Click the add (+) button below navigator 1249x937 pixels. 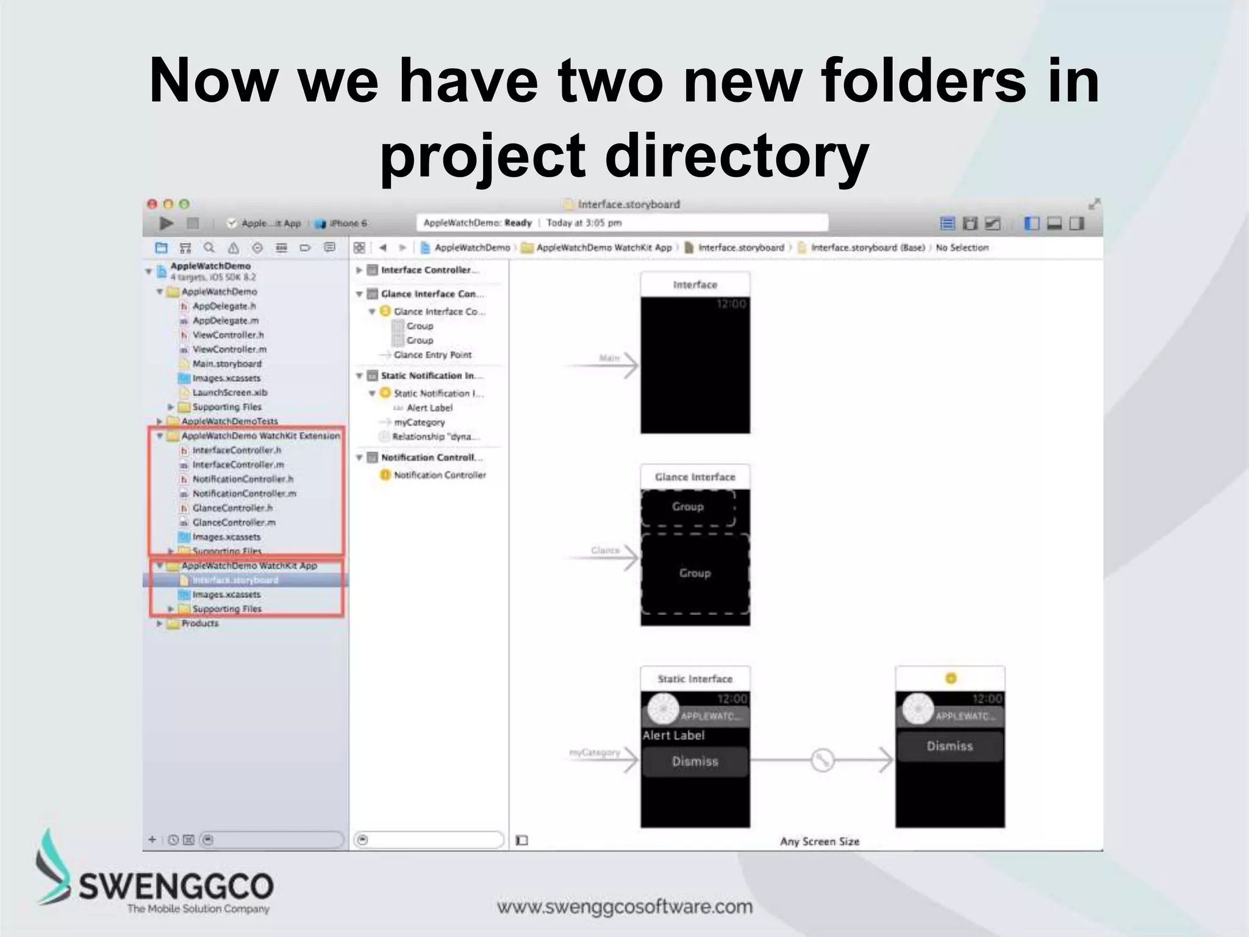point(152,840)
